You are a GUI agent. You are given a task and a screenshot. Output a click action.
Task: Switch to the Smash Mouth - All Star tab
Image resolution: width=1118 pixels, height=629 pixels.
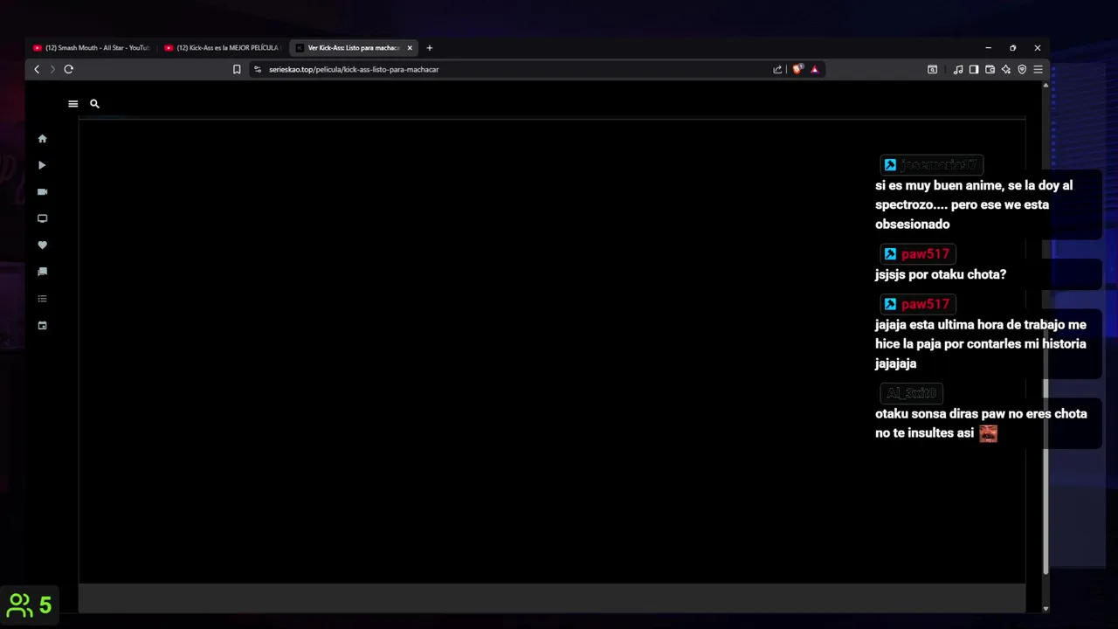pos(91,48)
